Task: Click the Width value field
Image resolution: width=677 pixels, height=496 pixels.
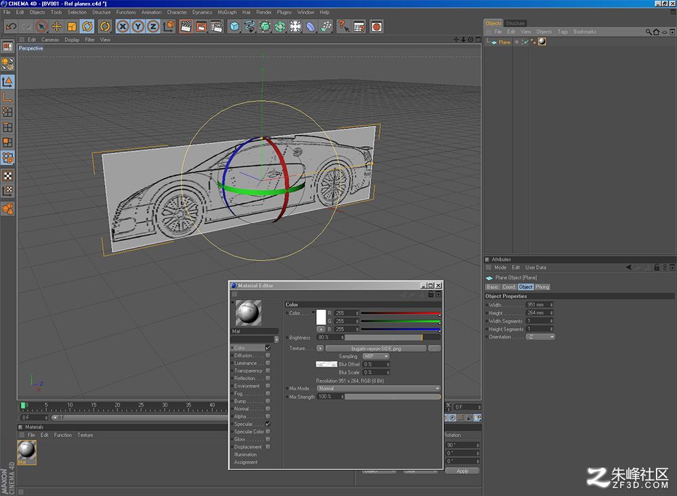Action: click(x=540, y=305)
